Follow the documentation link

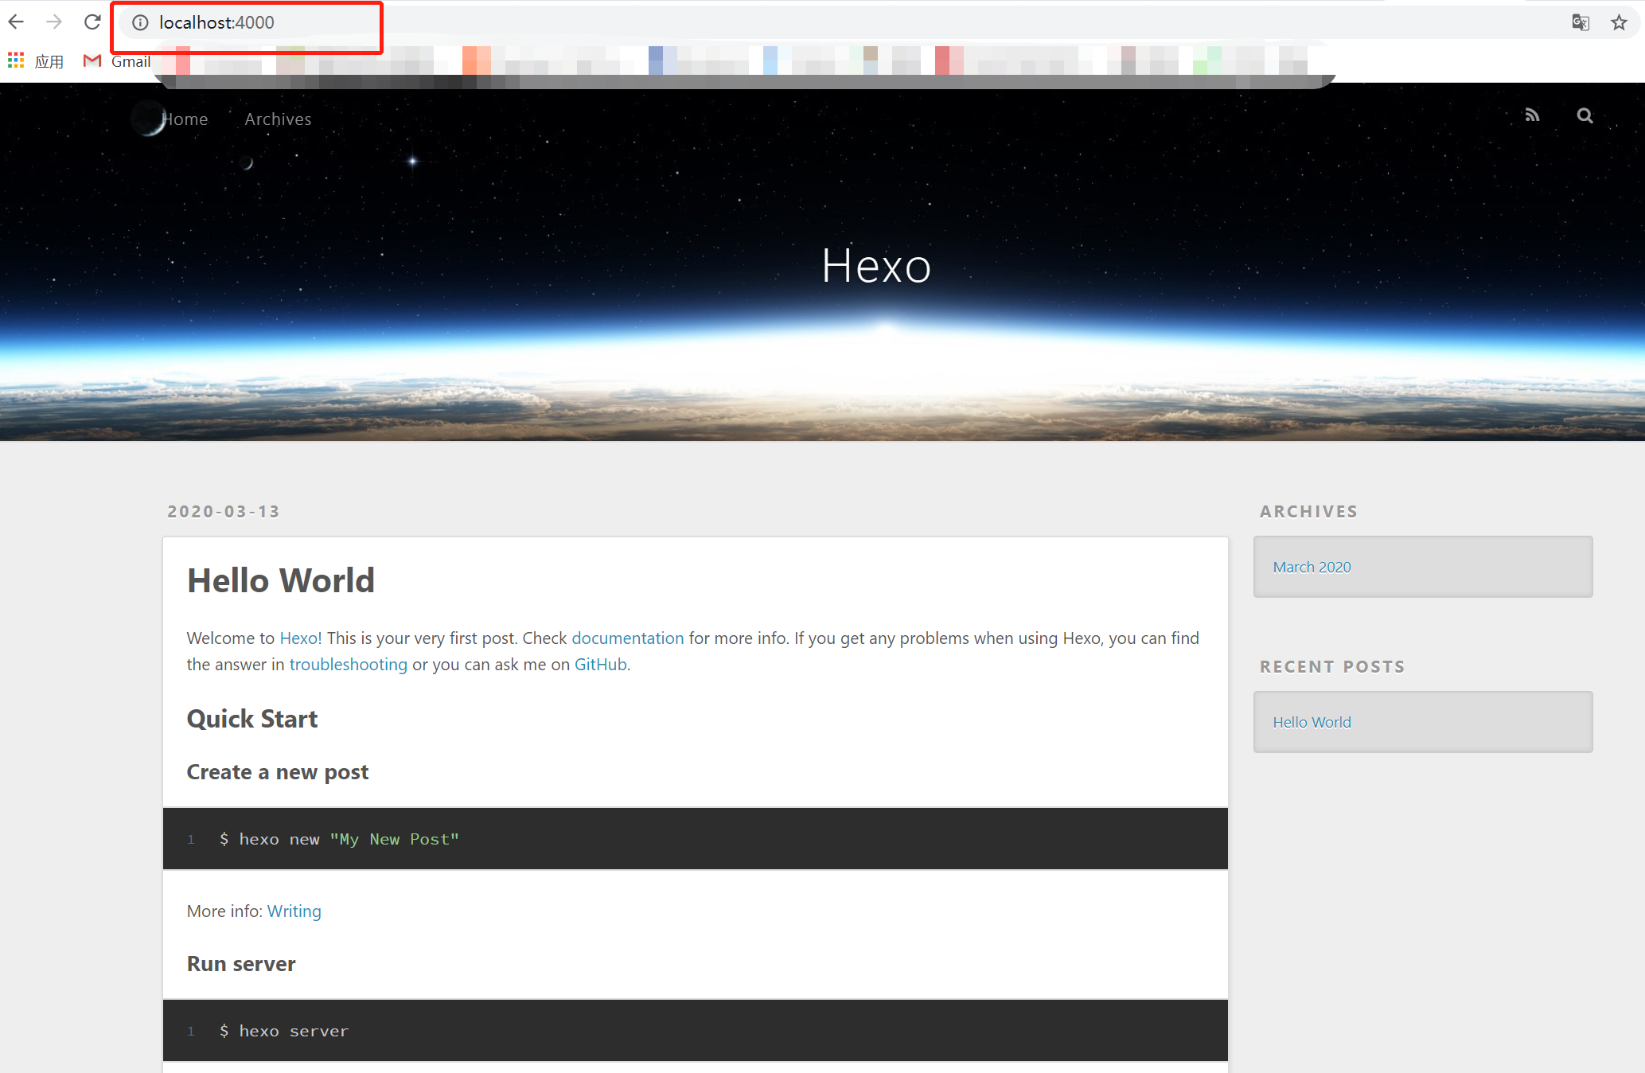pyautogui.click(x=627, y=638)
